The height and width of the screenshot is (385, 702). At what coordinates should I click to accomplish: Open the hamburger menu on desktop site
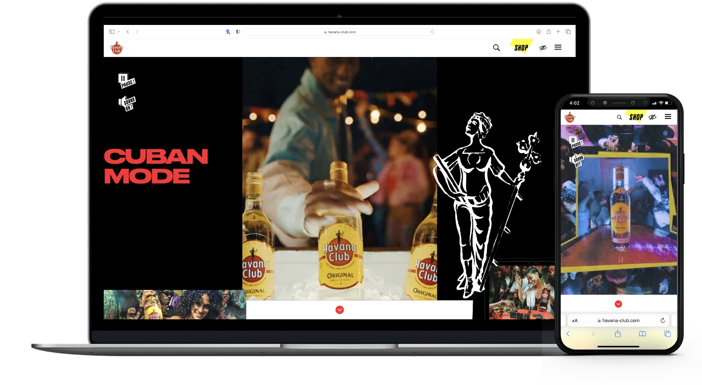[558, 47]
